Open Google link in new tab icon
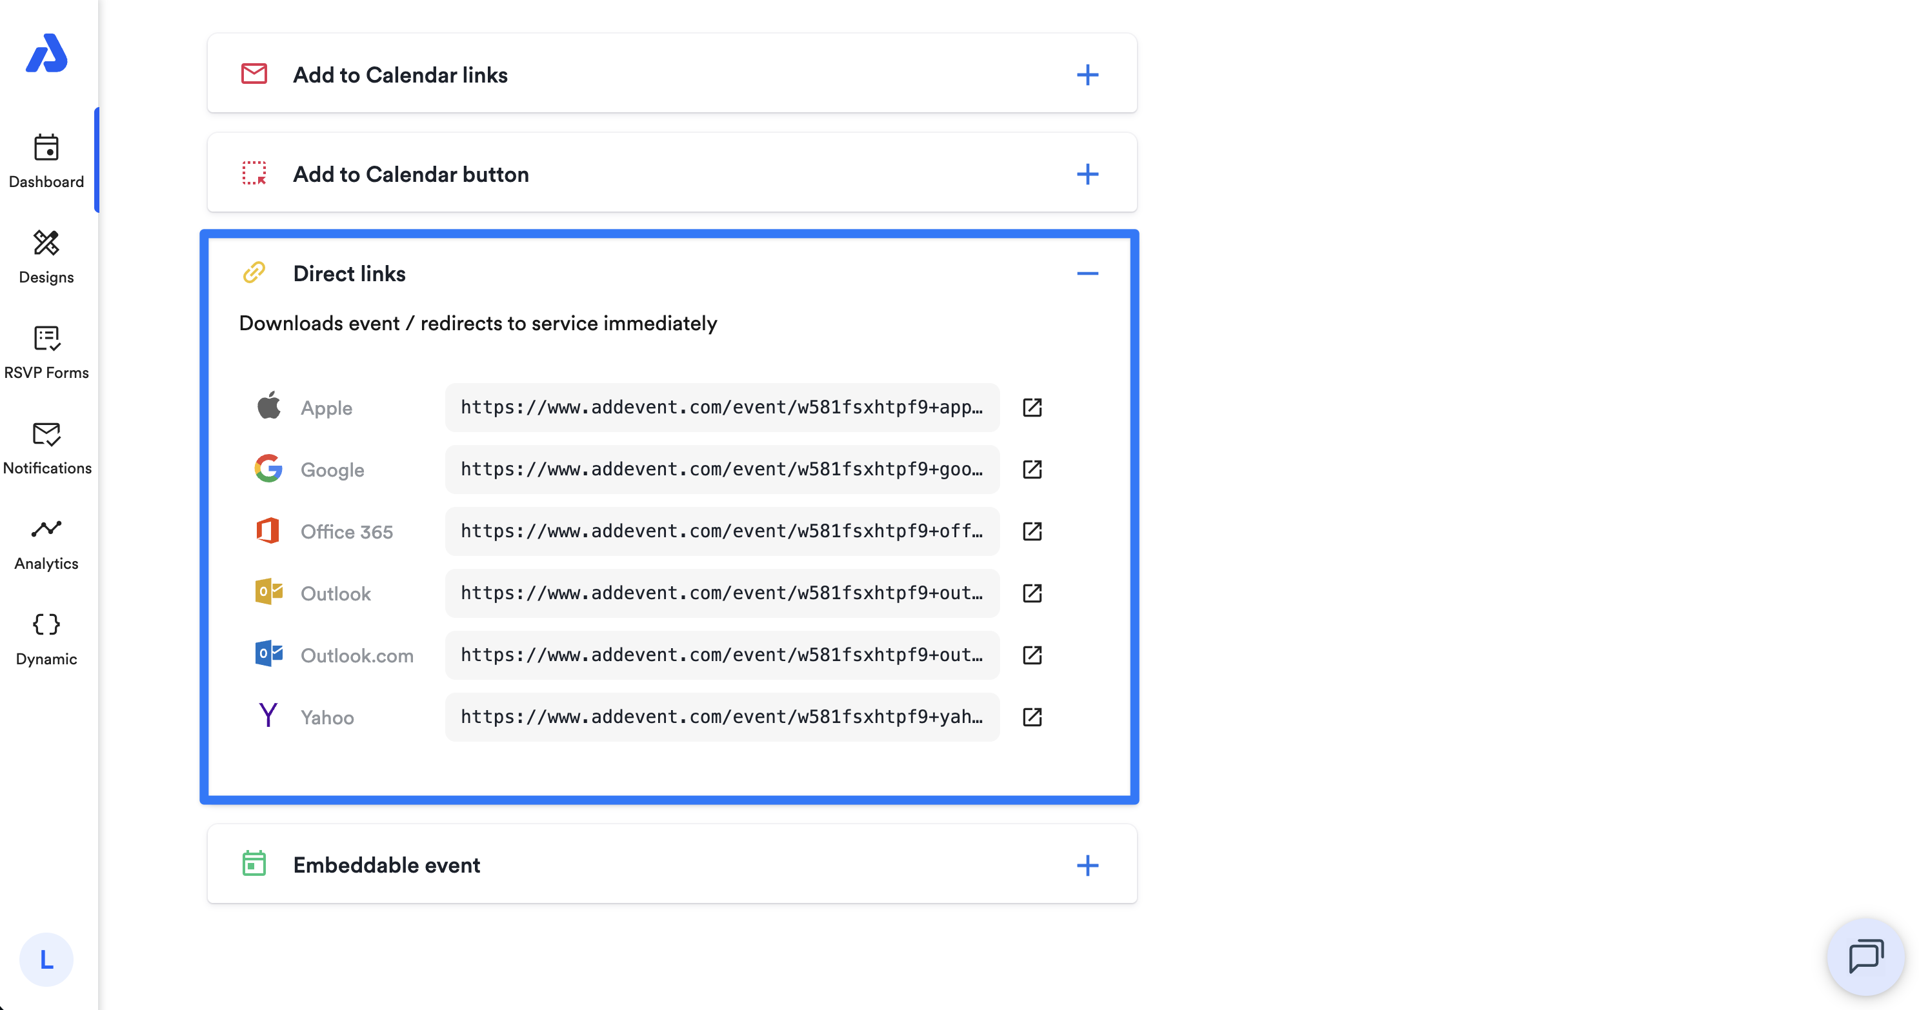The width and height of the screenshot is (1919, 1010). point(1032,470)
